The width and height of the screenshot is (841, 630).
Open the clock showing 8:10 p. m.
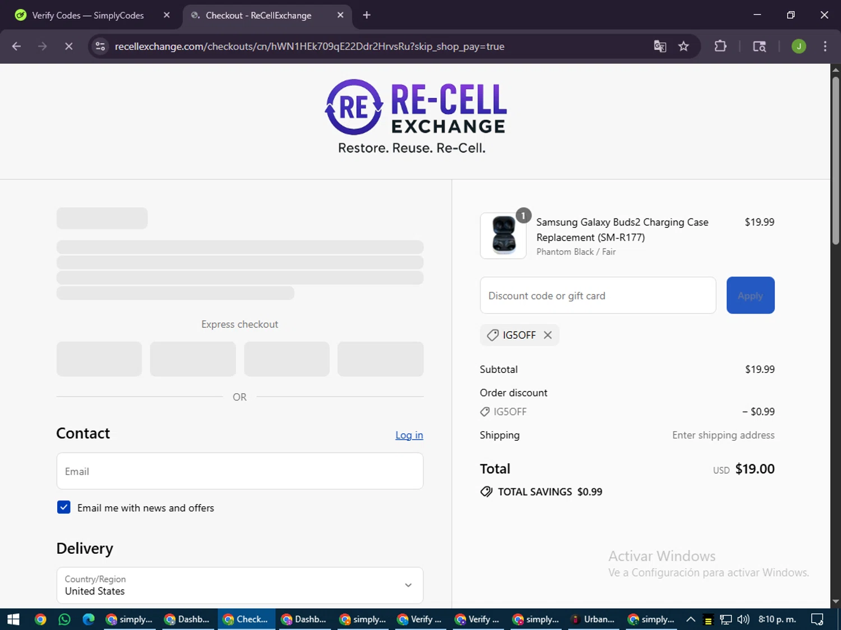777,619
